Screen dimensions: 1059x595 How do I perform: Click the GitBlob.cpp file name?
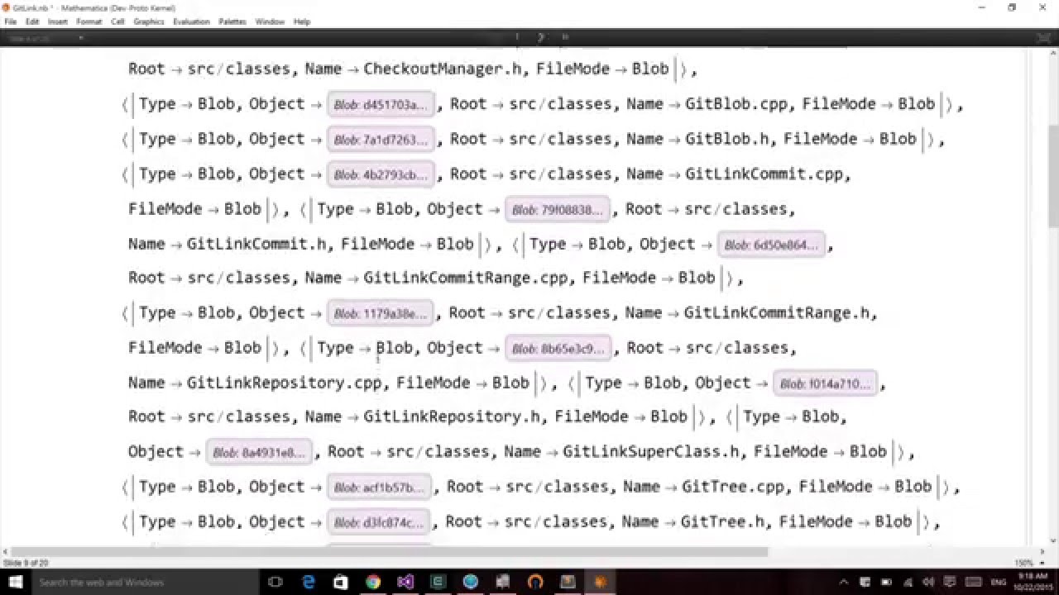point(736,104)
